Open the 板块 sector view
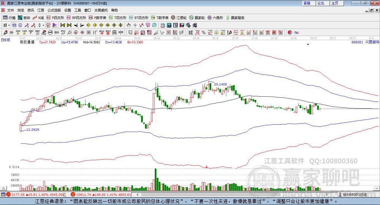The width and height of the screenshot is (380, 205). coord(24,18)
